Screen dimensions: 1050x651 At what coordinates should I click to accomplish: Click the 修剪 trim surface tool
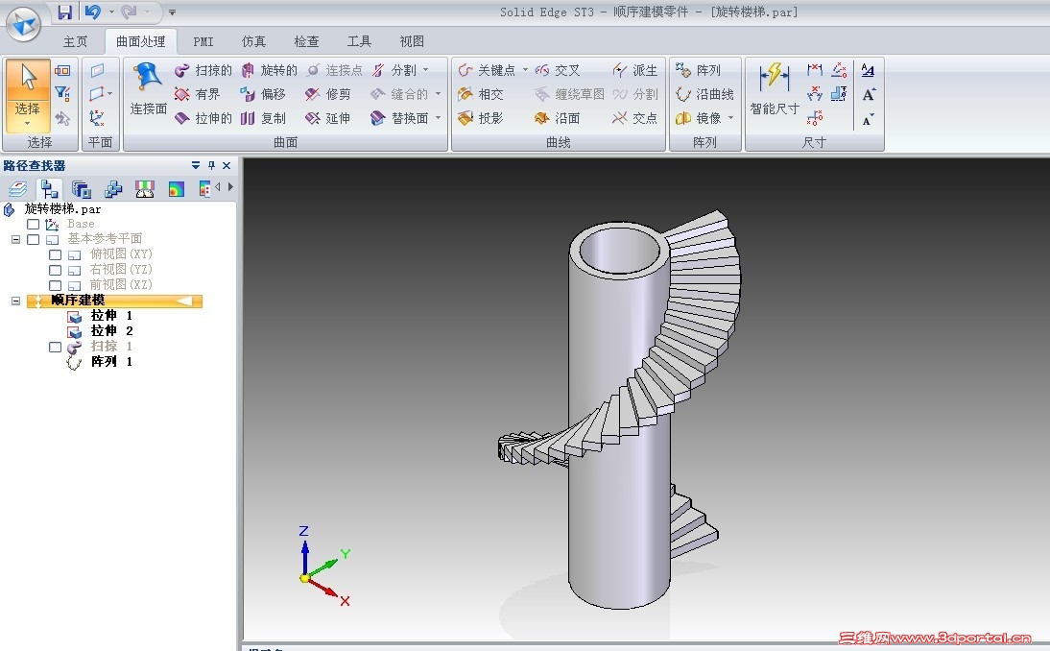pos(327,94)
